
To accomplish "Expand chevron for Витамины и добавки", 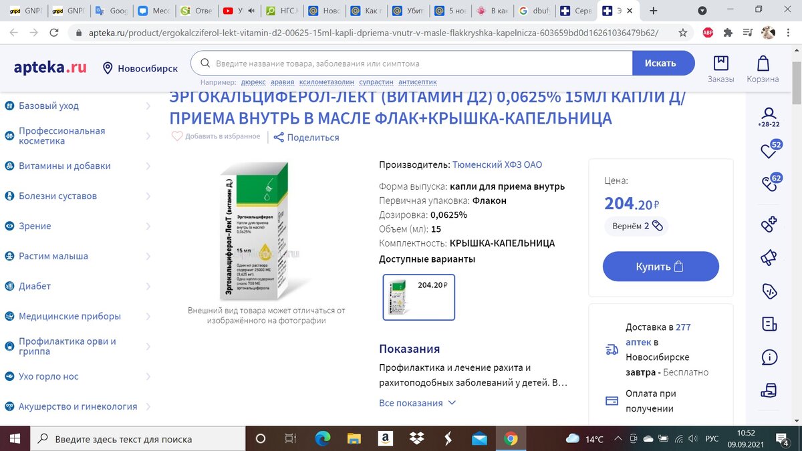I will pyautogui.click(x=148, y=166).
